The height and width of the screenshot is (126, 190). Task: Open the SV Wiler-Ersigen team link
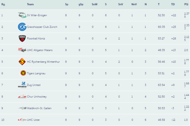pos(37,15)
